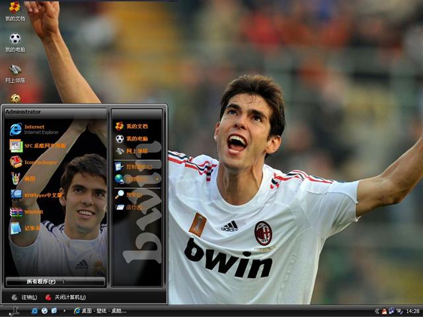This screenshot has width=423, height=317.
Task: Open the 网上邻居 desktop icon
Action: (x=15, y=73)
